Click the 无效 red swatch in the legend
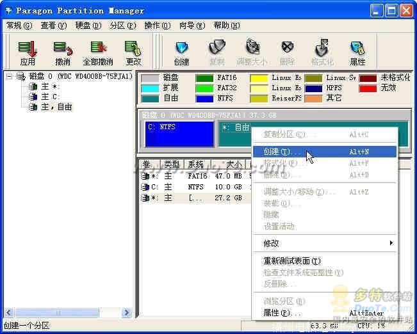417x334 pixels. [368, 88]
